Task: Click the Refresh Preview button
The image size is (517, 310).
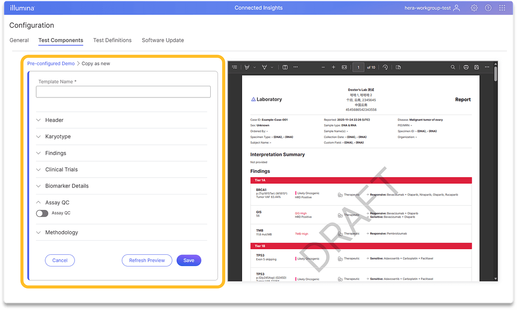Action: [147, 260]
